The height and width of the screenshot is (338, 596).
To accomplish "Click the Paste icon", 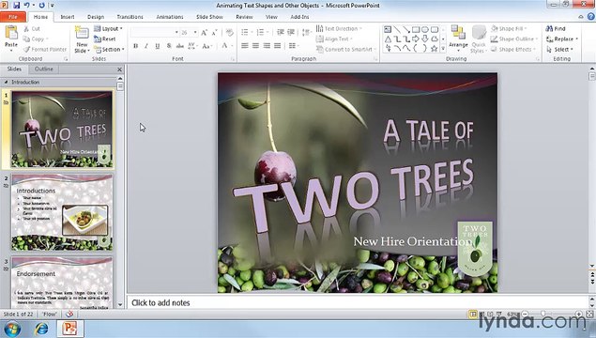I will [11, 33].
